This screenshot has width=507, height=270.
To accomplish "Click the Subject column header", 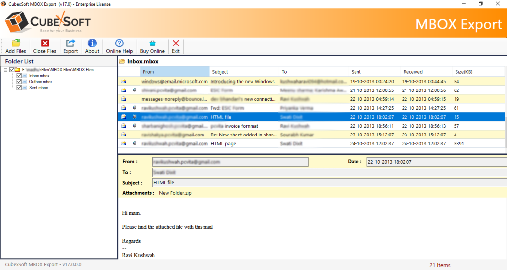I will click(x=244, y=72).
